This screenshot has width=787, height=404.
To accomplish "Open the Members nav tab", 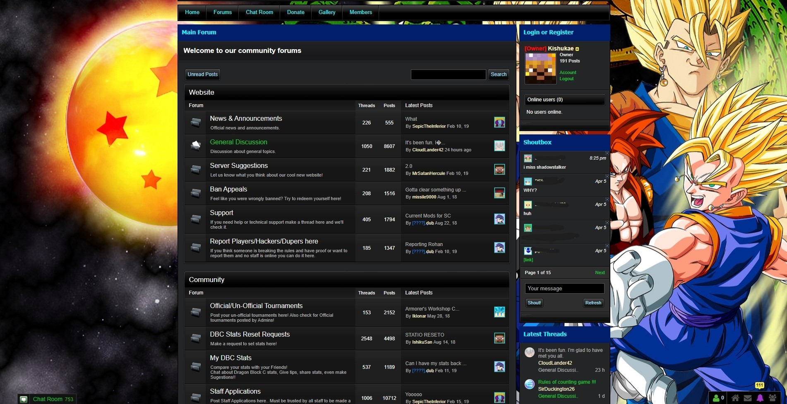I will pyautogui.click(x=361, y=12).
